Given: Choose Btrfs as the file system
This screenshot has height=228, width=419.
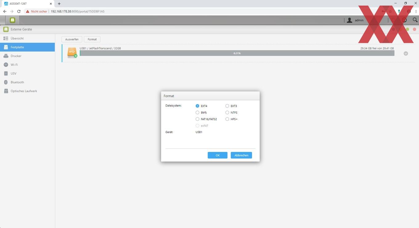Looking at the screenshot, I should pyautogui.click(x=197, y=112).
